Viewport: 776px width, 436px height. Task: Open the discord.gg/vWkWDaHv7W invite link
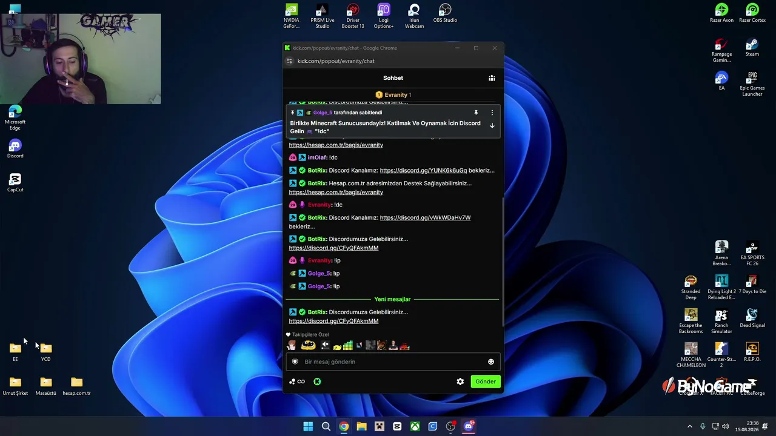pos(425,218)
